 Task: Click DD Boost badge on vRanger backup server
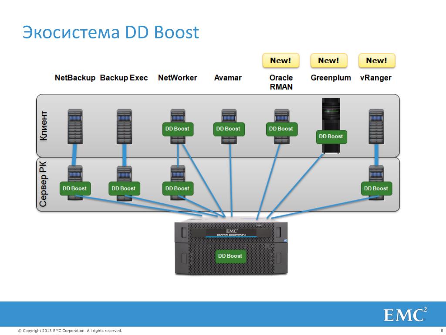tap(377, 188)
